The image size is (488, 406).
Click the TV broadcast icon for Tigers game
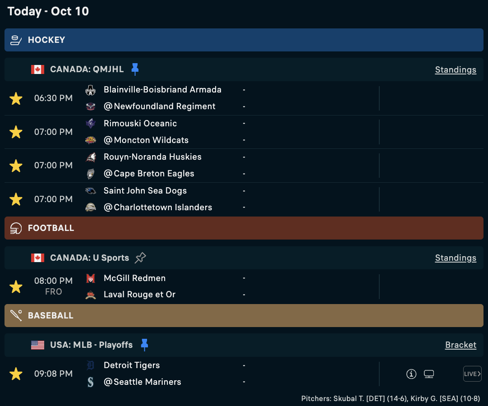coord(429,374)
